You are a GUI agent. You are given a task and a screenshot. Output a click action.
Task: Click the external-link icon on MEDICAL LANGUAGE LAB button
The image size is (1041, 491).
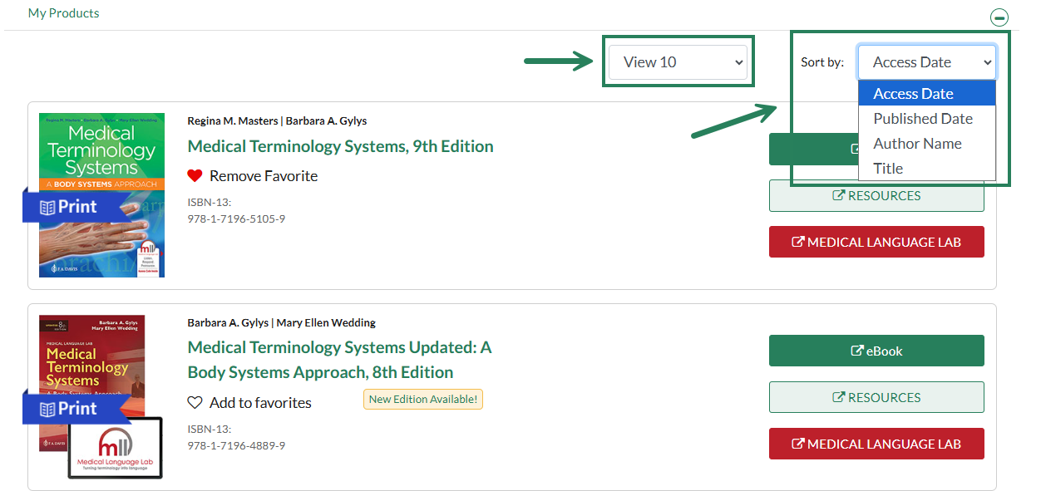pyautogui.click(x=799, y=241)
